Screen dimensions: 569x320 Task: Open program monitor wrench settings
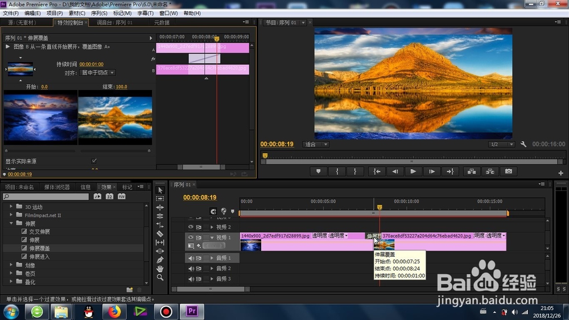(523, 144)
